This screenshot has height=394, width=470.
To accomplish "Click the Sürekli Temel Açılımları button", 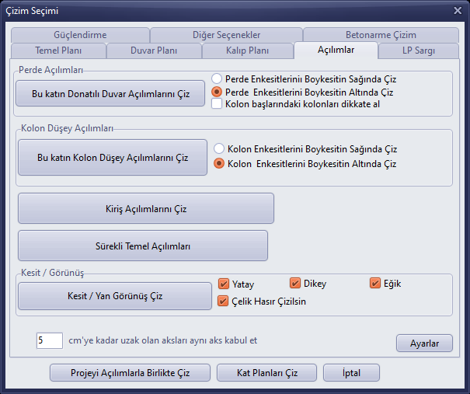I will (x=143, y=246).
